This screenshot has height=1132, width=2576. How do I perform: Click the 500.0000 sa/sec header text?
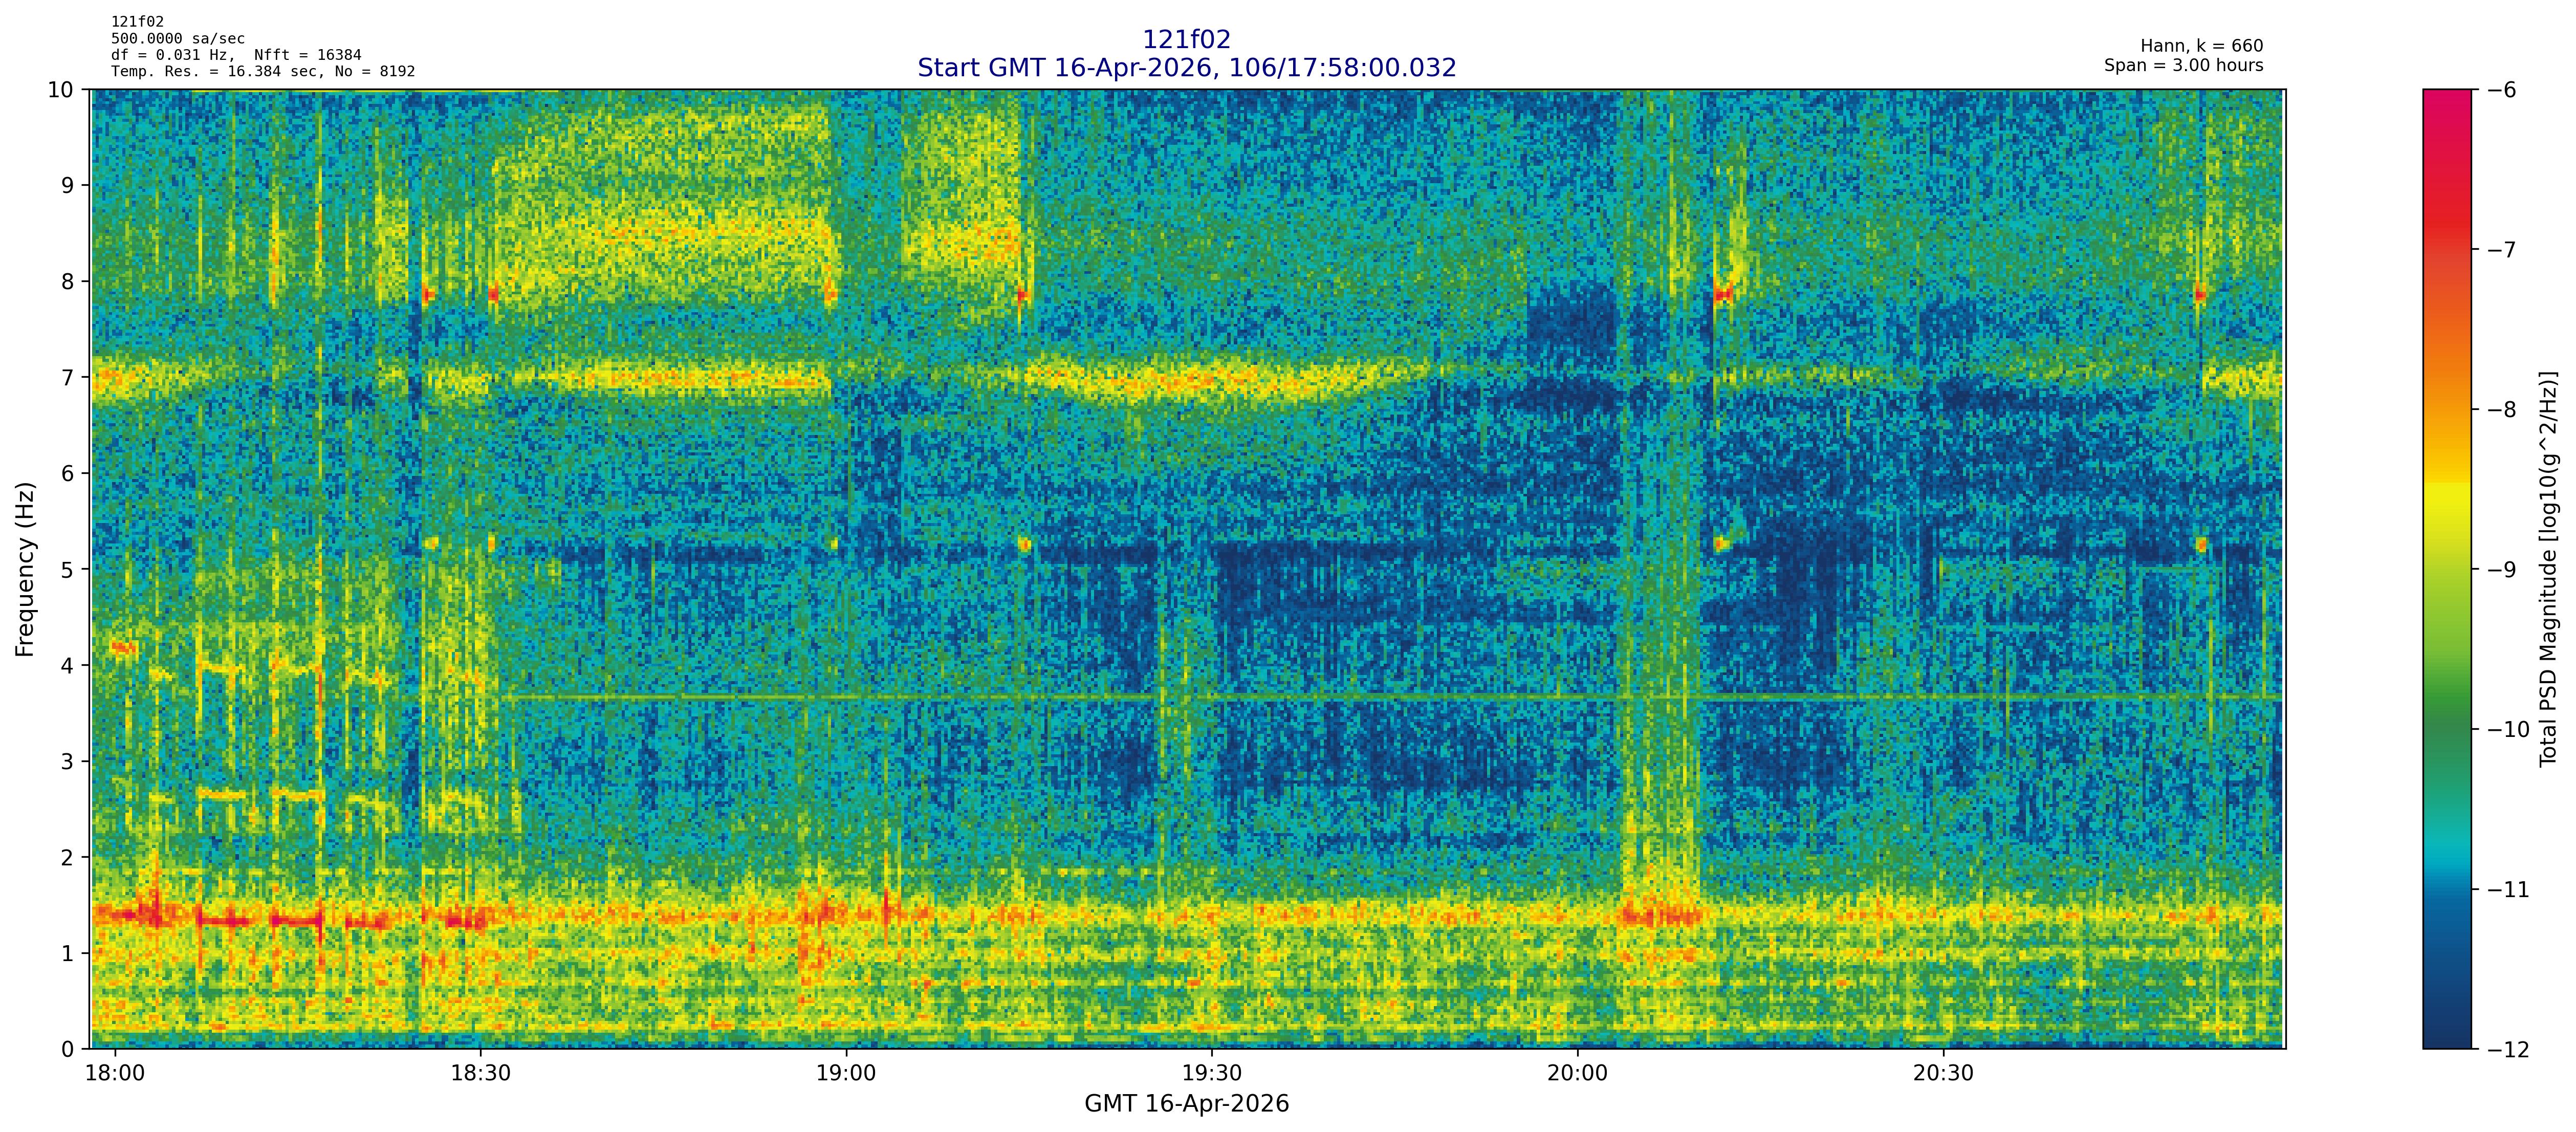177,38
